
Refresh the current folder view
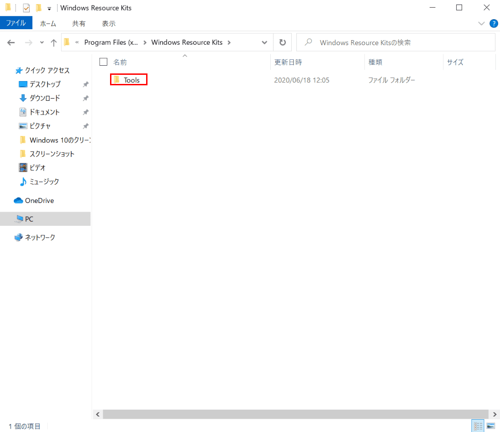tap(283, 42)
